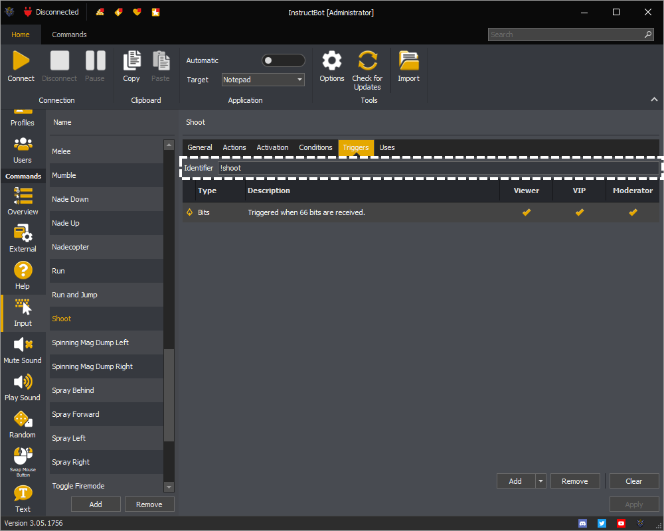Click the Copy clipboard icon
This screenshot has height=531, width=664.
pos(131,60)
